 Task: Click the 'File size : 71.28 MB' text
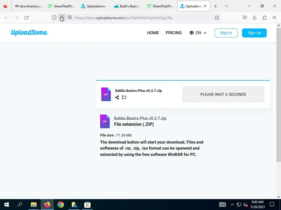pos(116,135)
